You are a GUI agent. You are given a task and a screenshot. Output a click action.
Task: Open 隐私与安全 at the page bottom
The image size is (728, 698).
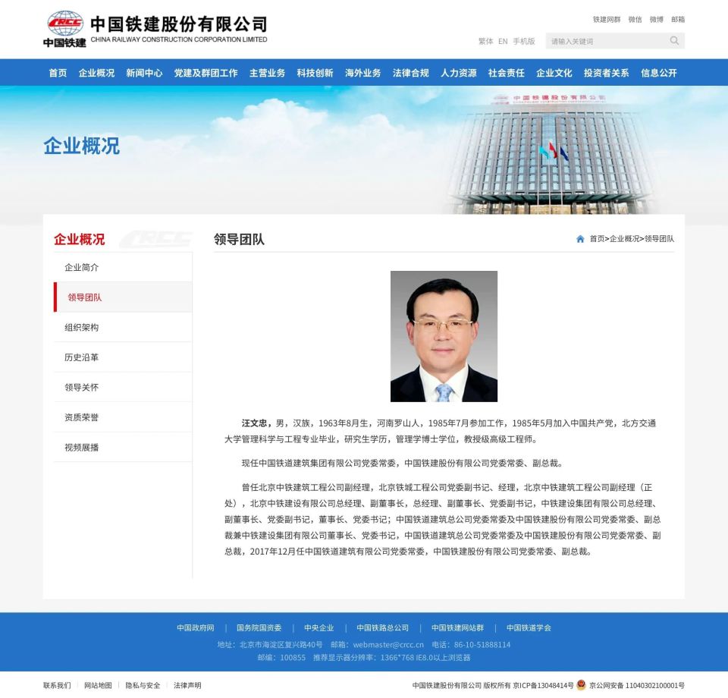[143, 685]
